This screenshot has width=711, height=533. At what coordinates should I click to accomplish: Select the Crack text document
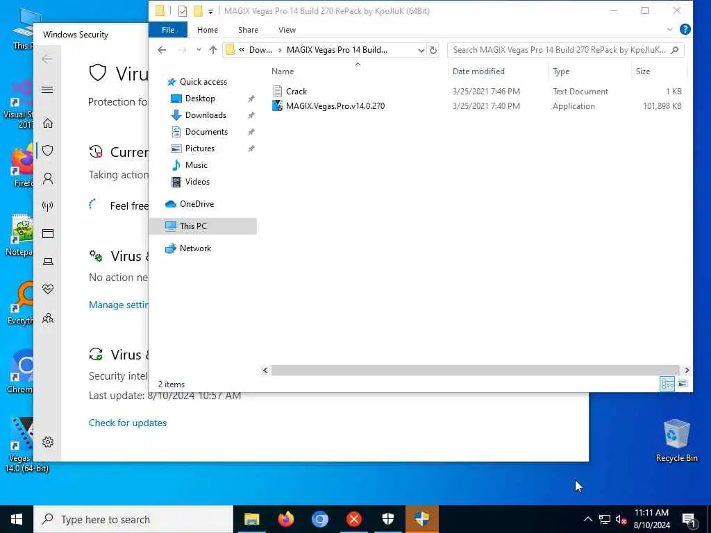(x=296, y=92)
